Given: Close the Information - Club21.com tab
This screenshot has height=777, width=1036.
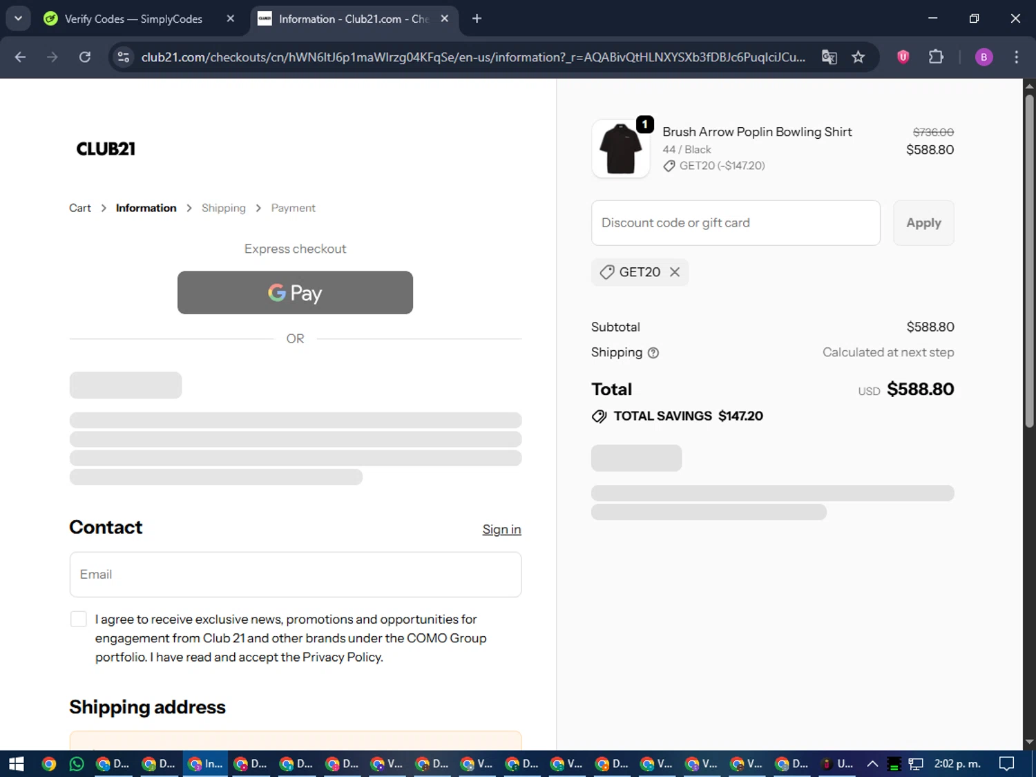Looking at the screenshot, I should coord(445,19).
